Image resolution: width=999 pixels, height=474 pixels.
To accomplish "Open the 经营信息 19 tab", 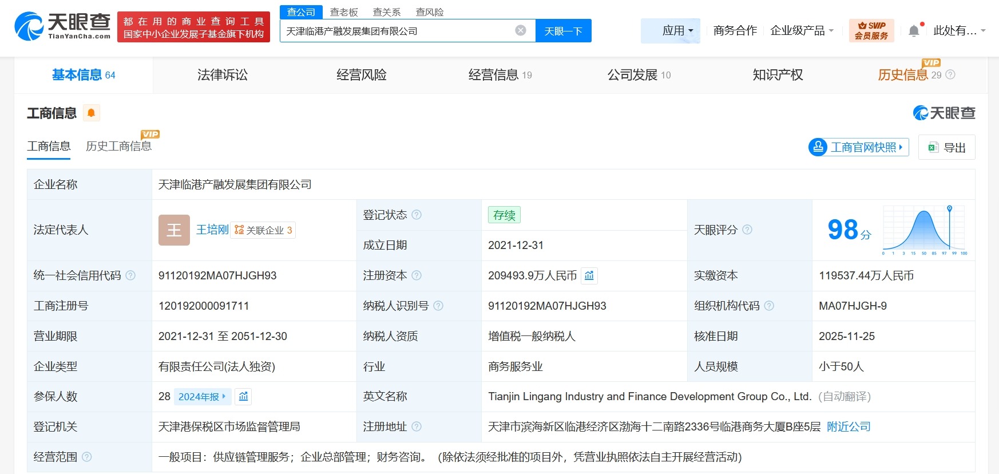I will pos(500,75).
